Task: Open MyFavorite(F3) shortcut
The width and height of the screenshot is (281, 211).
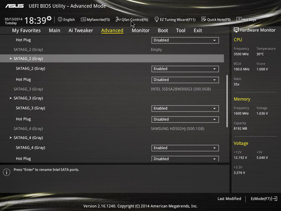Action: tap(95, 19)
